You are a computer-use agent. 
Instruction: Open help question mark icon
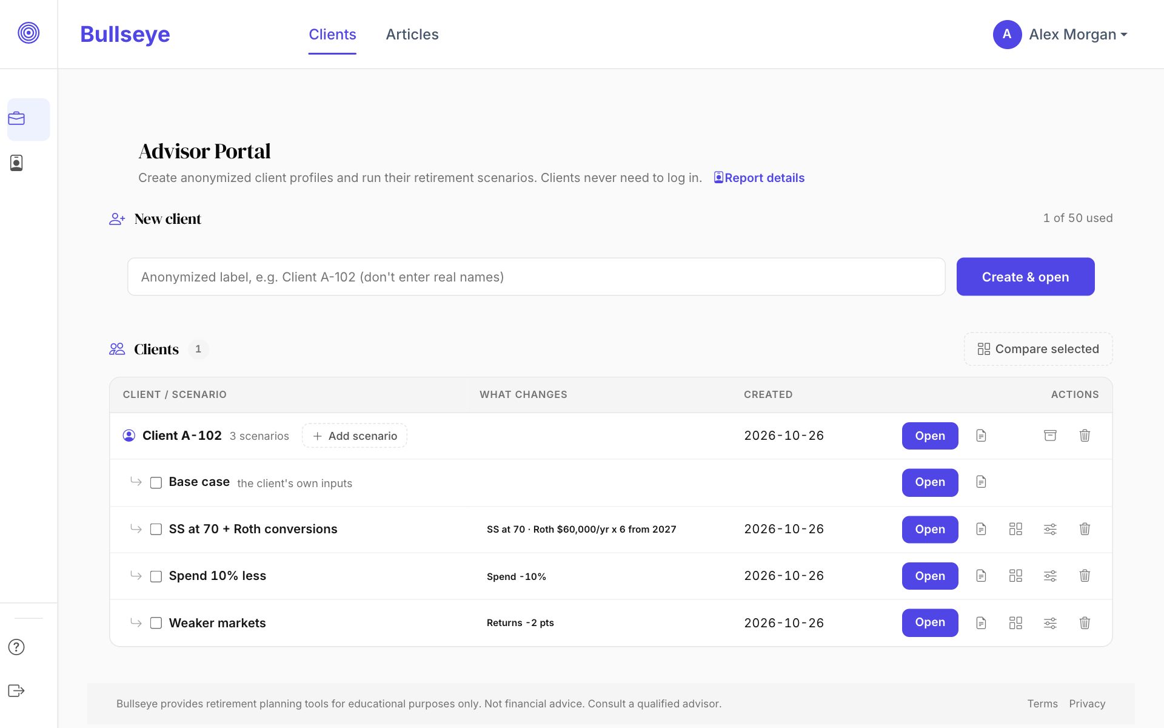[16, 647]
